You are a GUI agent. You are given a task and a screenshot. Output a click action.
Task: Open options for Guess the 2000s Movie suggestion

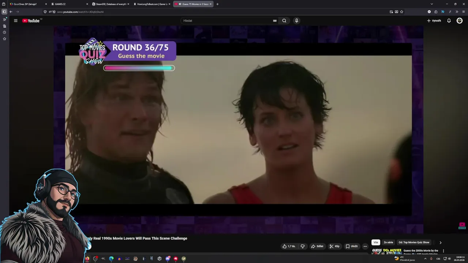tap(444, 251)
